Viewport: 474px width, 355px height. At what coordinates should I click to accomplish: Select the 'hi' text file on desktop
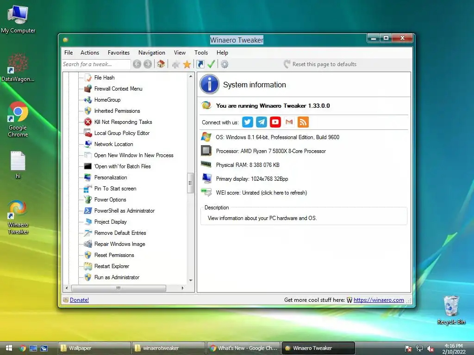coord(18,165)
